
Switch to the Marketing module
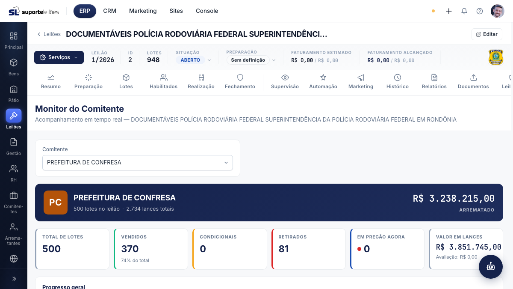[143, 11]
